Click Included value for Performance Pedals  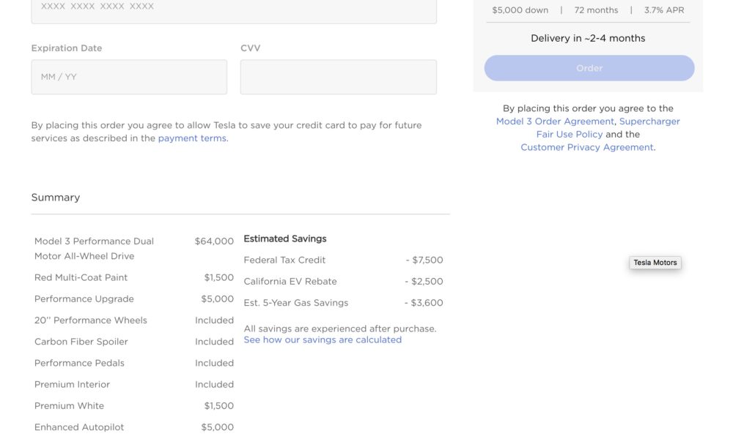coord(214,364)
